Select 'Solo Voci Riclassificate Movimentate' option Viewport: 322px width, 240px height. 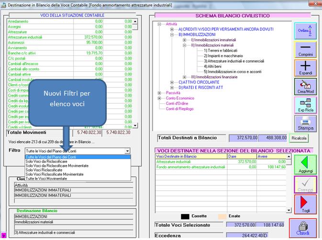pyautogui.click(x=78, y=175)
